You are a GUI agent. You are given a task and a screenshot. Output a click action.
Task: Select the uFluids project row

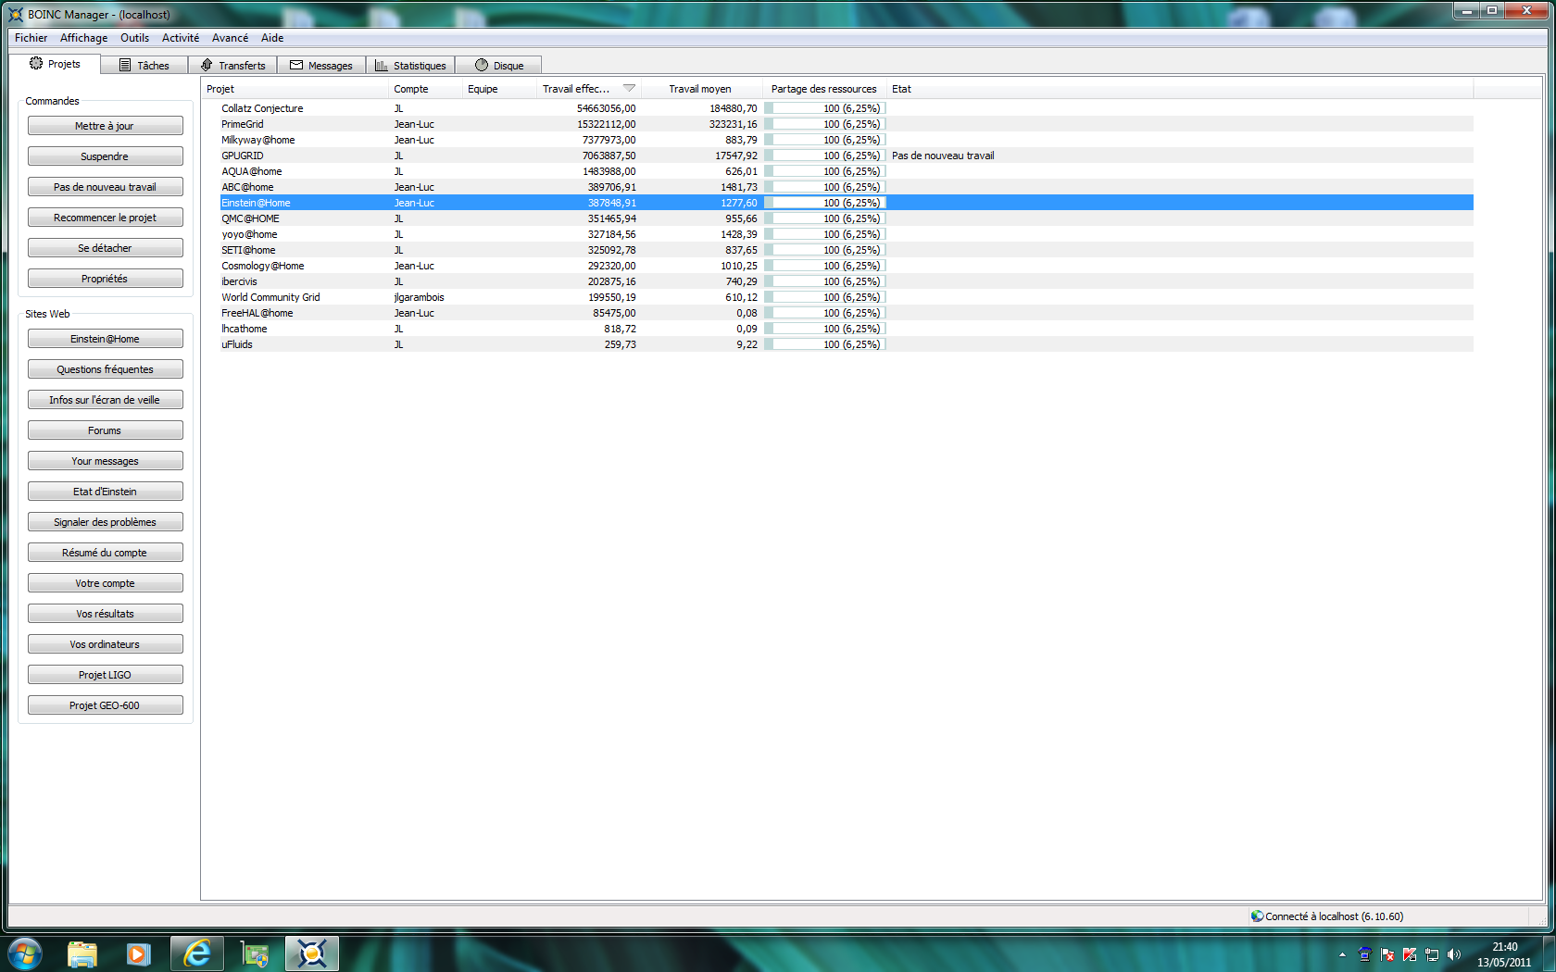point(847,344)
